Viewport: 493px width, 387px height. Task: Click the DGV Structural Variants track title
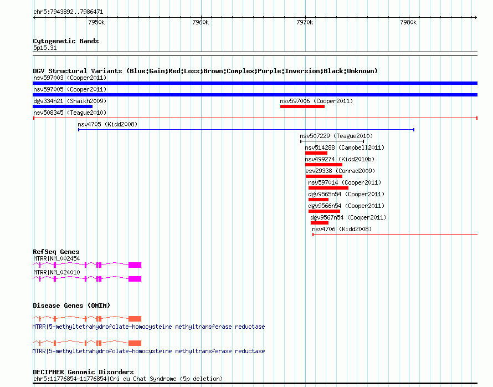205,71
